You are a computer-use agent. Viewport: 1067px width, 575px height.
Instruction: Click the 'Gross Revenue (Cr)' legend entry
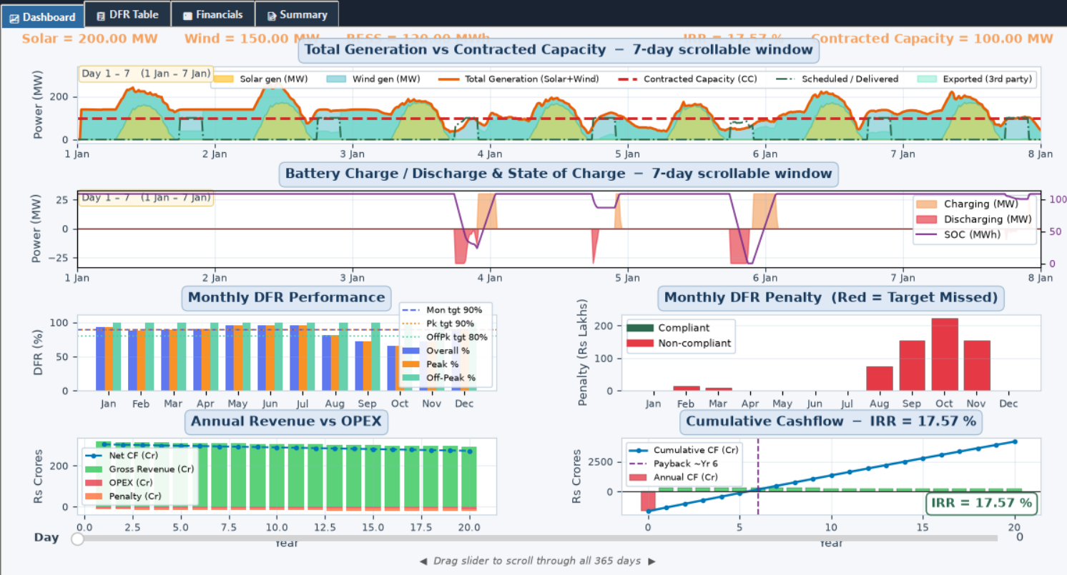click(139, 469)
